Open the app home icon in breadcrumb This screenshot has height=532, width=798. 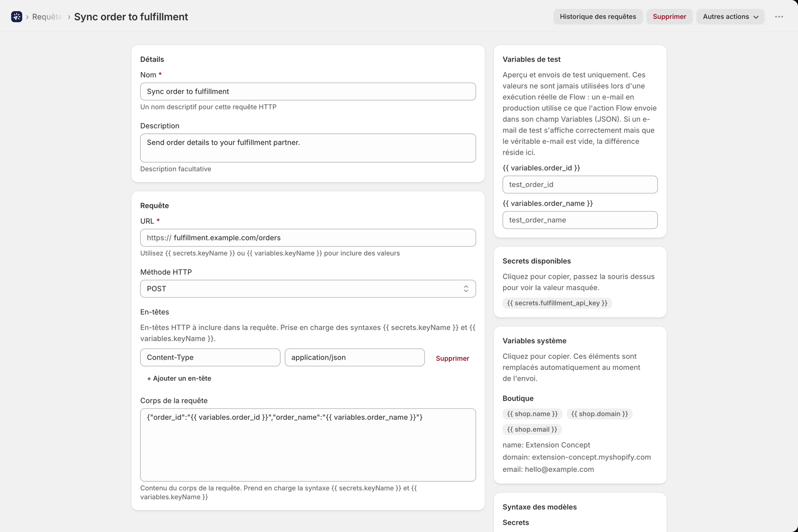point(17,17)
